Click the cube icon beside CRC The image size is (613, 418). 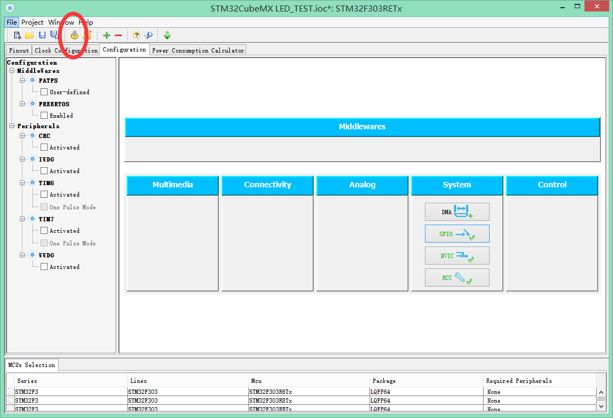pos(32,135)
